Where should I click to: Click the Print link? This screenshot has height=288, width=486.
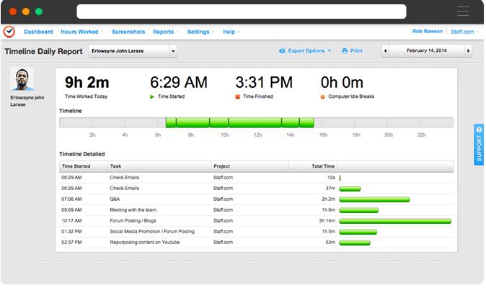(x=356, y=50)
